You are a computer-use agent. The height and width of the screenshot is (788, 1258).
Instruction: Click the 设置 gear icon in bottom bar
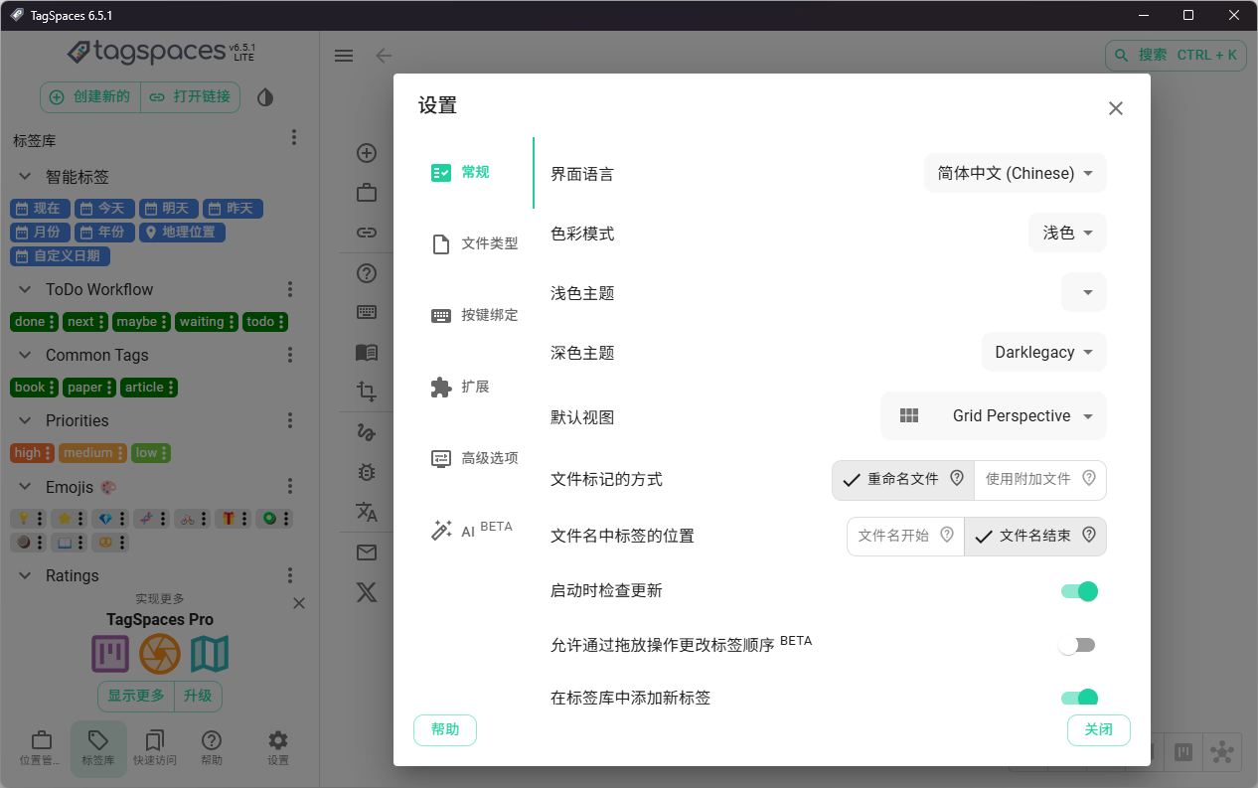click(277, 740)
